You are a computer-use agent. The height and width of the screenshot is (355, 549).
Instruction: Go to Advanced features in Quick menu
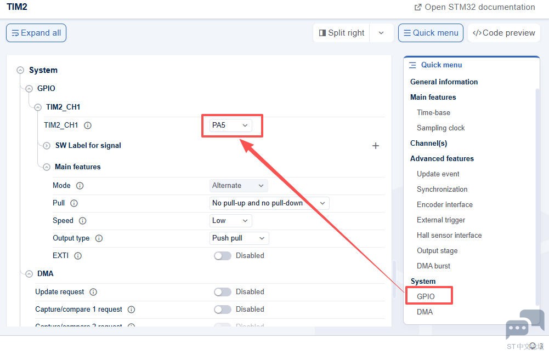tap(442, 159)
